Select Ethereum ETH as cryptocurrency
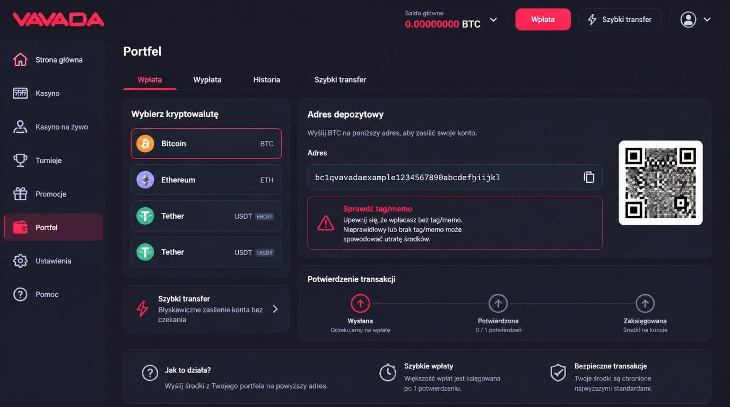This screenshot has height=407, width=730. click(x=206, y=180)
